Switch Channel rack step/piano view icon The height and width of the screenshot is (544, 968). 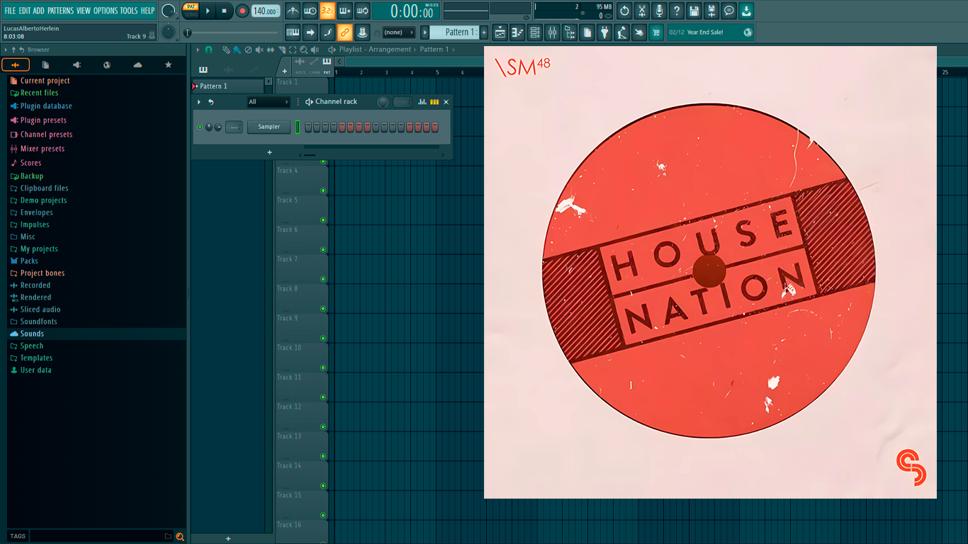pos(434,102)
